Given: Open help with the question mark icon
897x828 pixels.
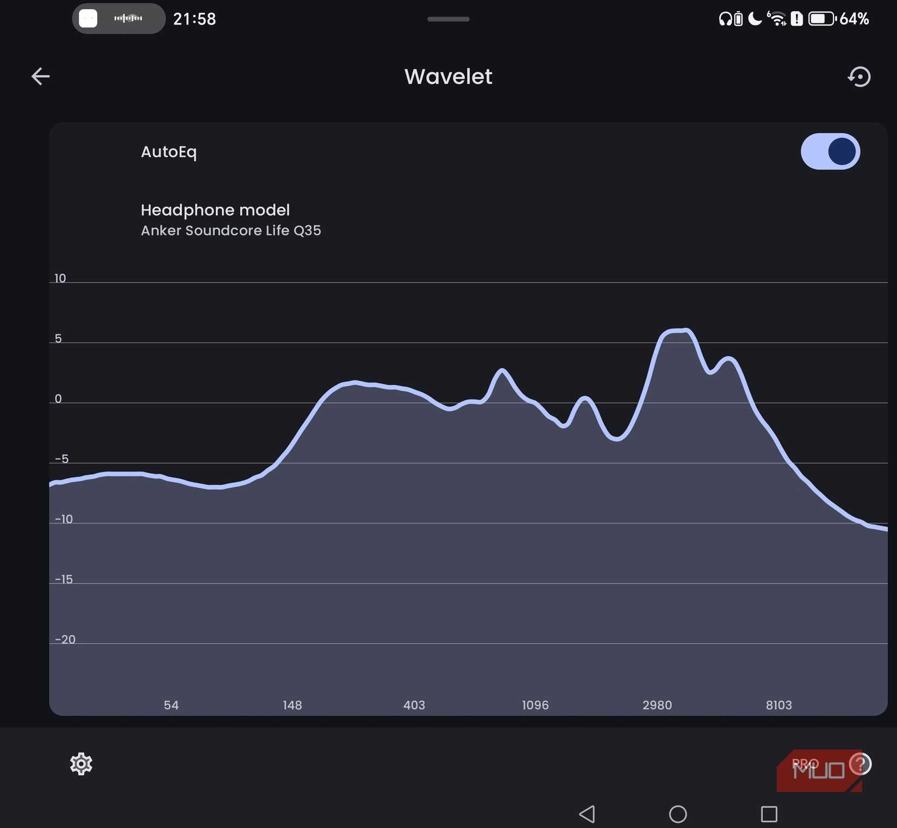Looking at the screenshot, I should coord(859,764).
